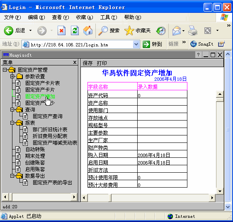This screenshot has width=233, height=222.
Task: Open the Favorites star icon
Action: [129, 31]
